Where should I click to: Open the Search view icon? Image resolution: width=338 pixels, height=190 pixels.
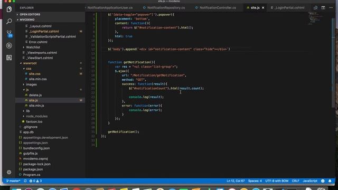(9, 21)
